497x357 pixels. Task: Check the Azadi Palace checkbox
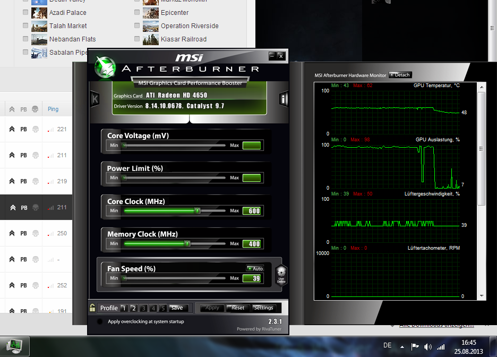[x=25, y=12]
